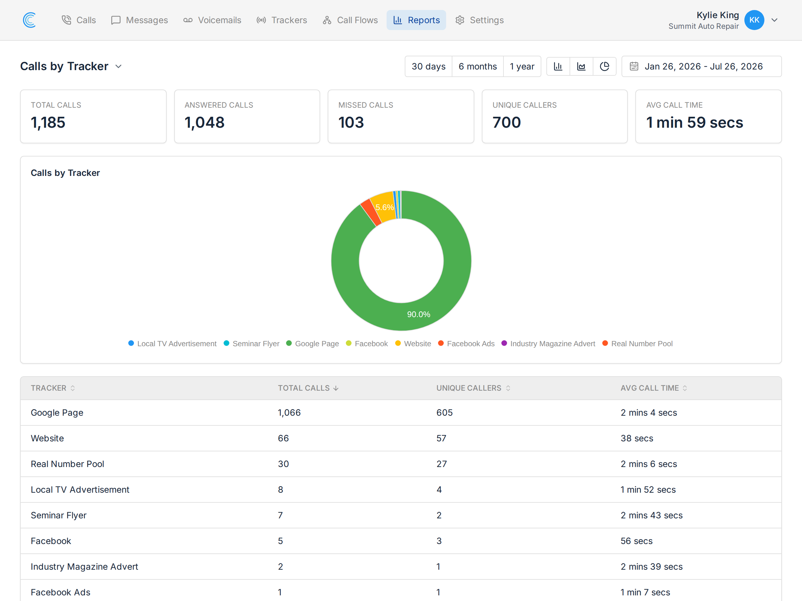
Task: Click the Google Page table row
Action: point(401,413)
